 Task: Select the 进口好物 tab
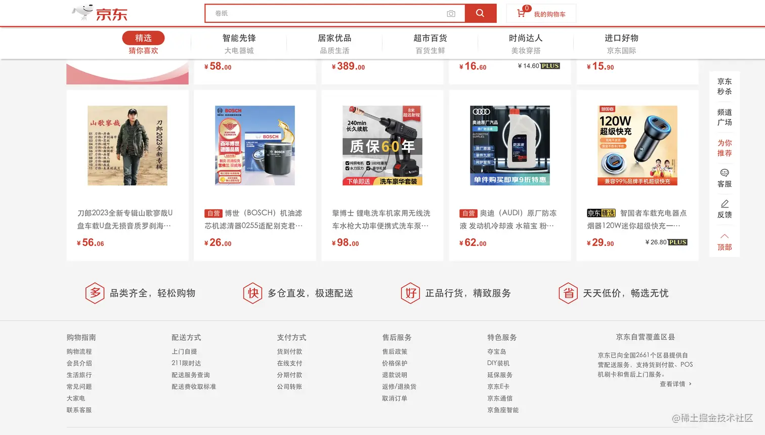click(621, 38)
